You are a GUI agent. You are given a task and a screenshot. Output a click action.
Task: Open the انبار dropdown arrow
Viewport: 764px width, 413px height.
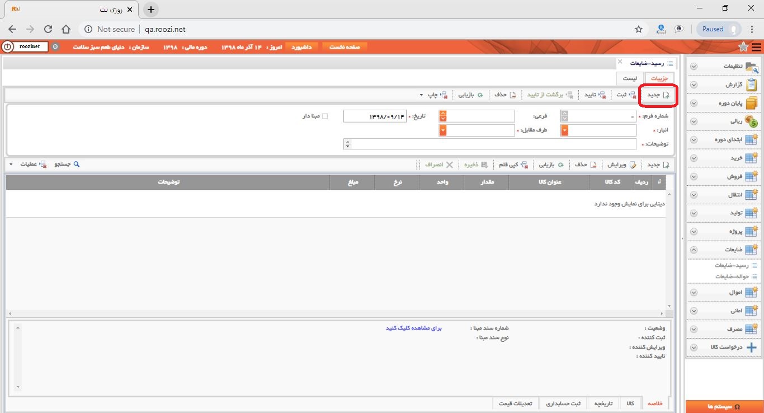pyautogui.click(x=564, y=130)
